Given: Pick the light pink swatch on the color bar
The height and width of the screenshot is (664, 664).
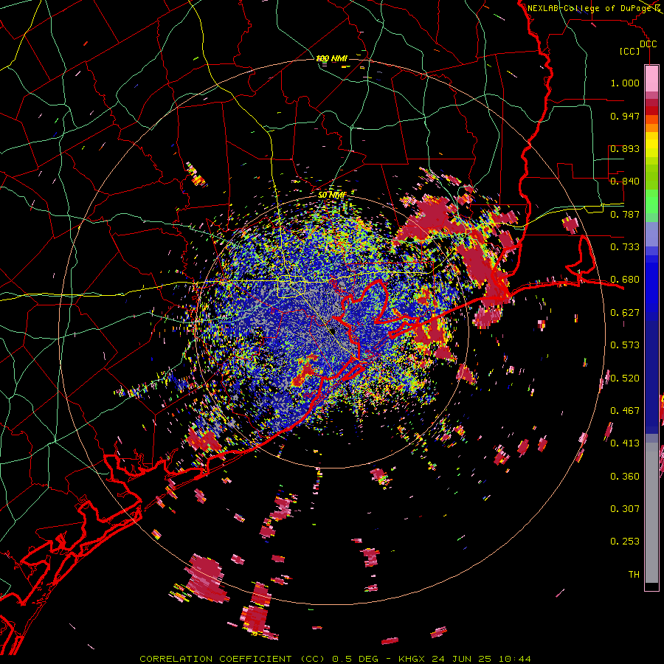Looking at the screenshot, I should pyautogui.click(x=651, y=78).
